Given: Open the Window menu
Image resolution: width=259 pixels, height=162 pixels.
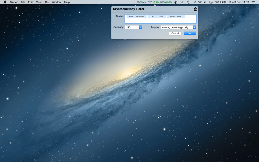Looking at the screenshot, I should 56,2.
